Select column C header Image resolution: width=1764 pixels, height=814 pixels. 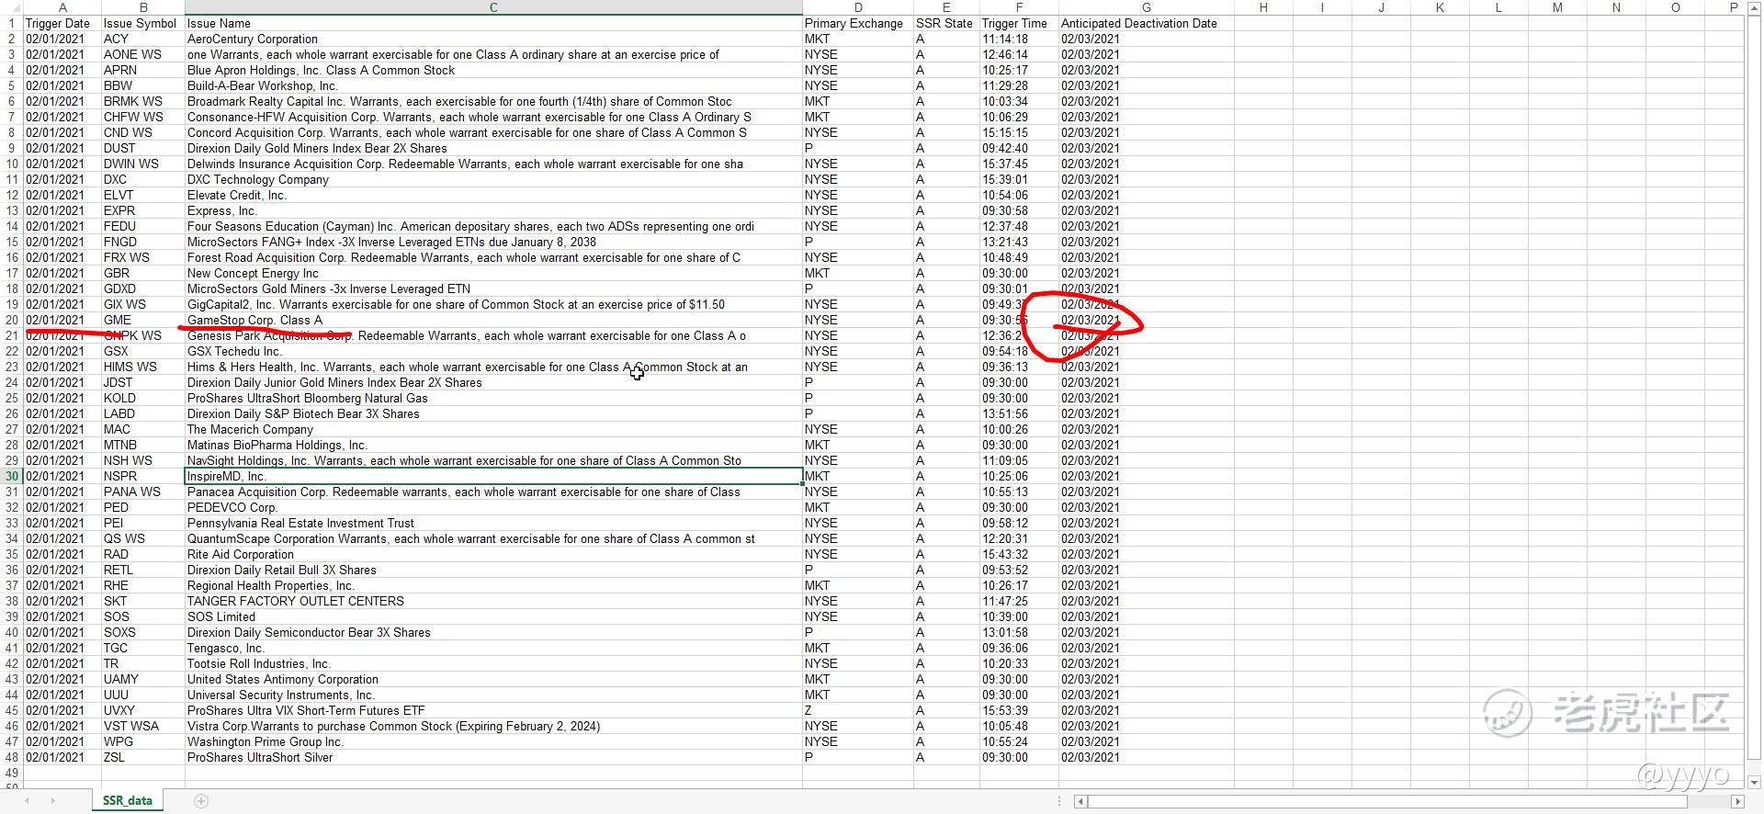pos(493,7)
